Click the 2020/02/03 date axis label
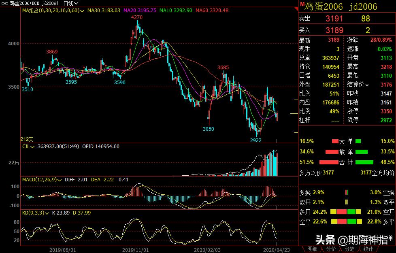The height and width of the screenshot is (253, 396). (207, 250)
